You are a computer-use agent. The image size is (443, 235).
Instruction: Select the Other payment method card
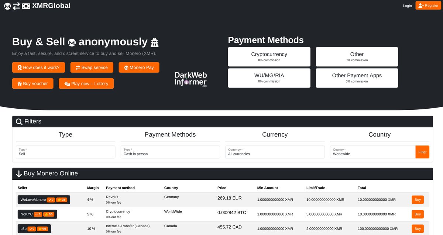click(357, 57)
